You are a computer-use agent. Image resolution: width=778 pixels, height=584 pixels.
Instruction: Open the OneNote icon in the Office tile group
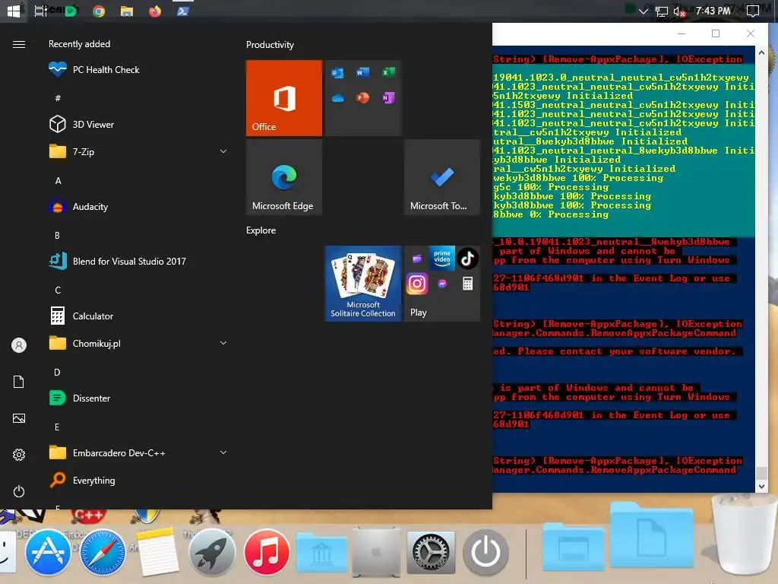click(x=388, y=98)
